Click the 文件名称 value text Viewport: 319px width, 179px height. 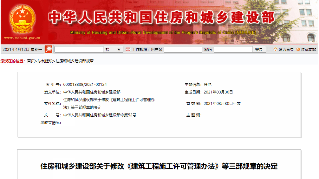109,104
